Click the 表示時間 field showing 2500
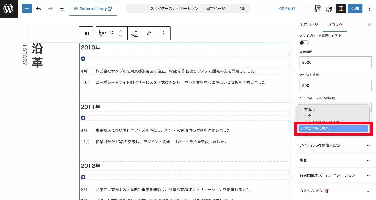 (335, 62)
